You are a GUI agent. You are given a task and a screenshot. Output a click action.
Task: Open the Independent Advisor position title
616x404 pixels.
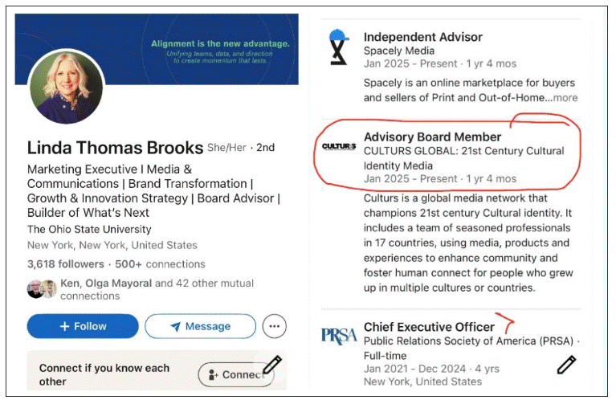point(422,37)
